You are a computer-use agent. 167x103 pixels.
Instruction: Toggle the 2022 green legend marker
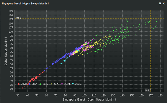click(x=40, y=84)
